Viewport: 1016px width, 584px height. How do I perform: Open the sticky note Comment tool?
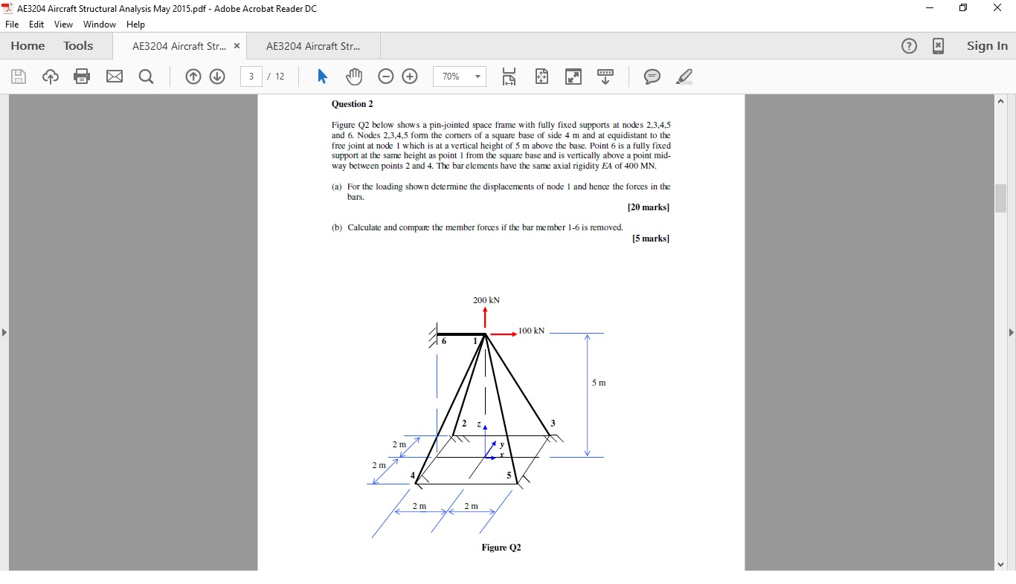coord(652,77)
